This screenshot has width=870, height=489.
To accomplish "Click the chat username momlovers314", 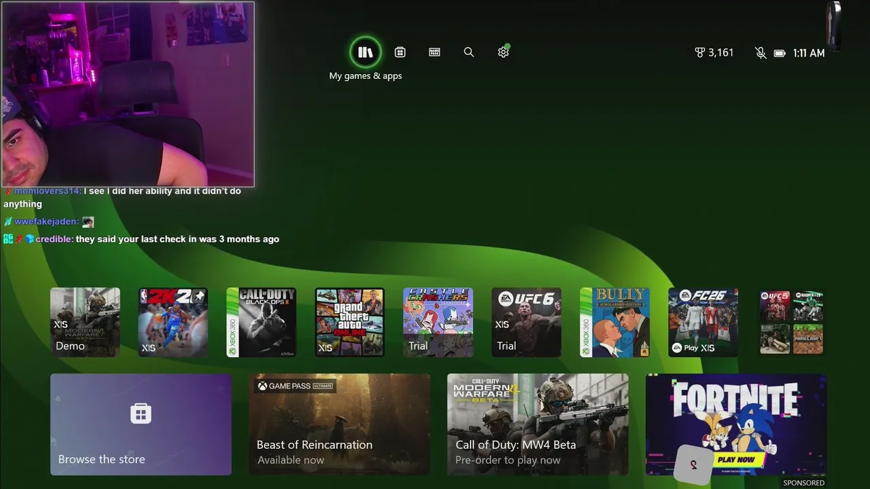I will click(x=48, y=191).
